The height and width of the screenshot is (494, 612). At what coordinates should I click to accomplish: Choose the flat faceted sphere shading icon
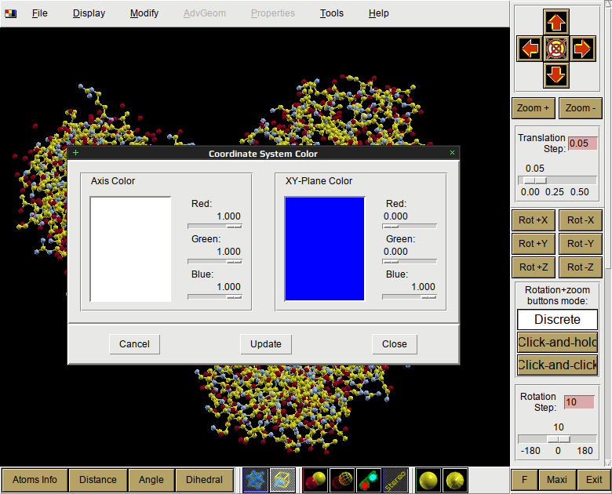pyautogui.click(x=455, y=480)
